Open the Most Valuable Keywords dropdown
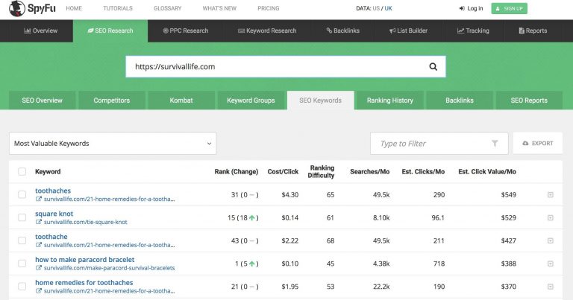 click(x=113, y=144)
